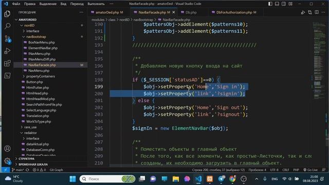Open the Переход menu

(77, 4)
